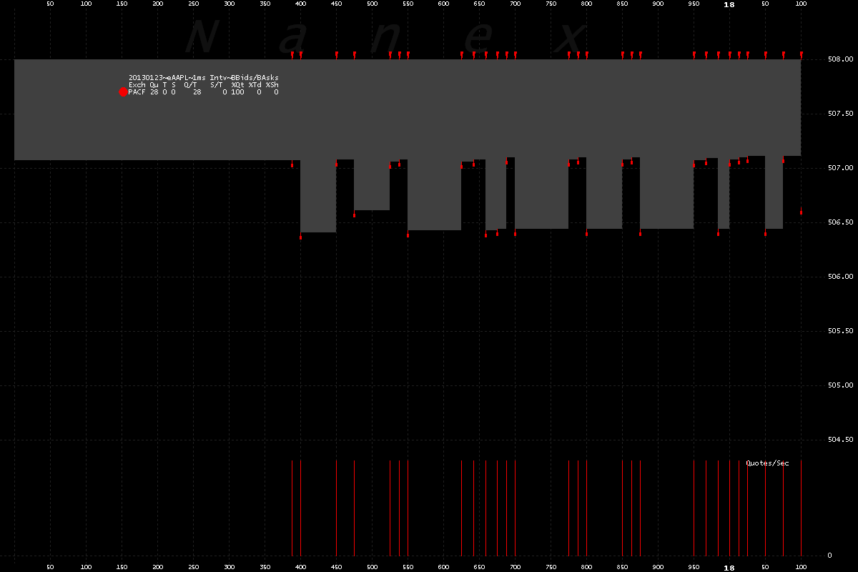Click '700' on the top time axis
The image size is (858, 572).
point(515,4)
